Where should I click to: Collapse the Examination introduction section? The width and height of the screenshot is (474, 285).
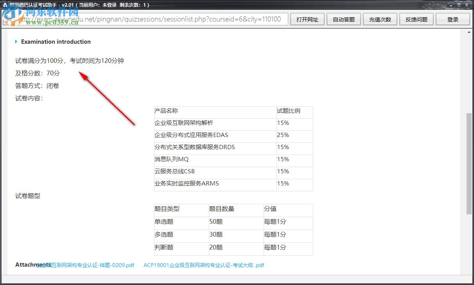pyautogui.click(x=16, y=42)
